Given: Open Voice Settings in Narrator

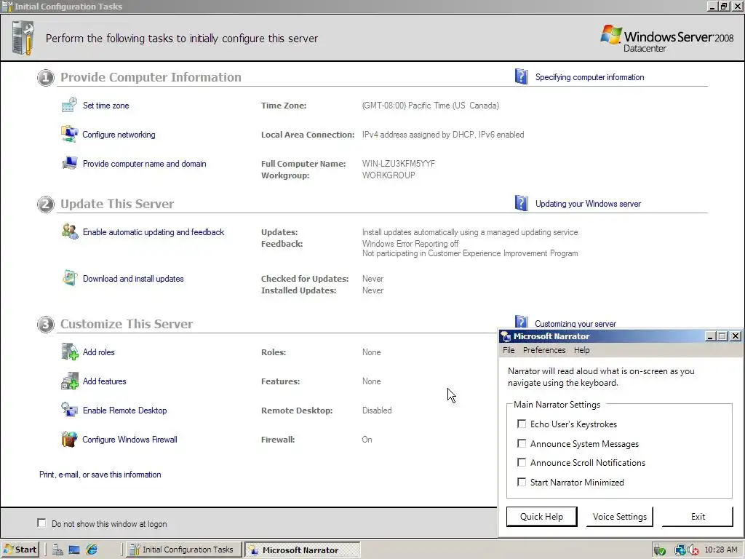Looking at the screenshot, I should pyautogui.click(x=620, y=516).
